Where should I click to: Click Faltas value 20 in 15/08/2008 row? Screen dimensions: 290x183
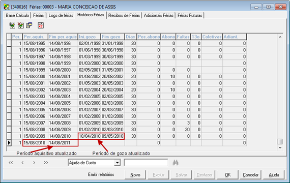[183, 130]
